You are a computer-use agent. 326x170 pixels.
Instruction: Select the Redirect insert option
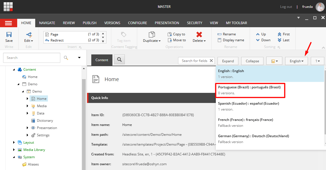pos(72,40)
